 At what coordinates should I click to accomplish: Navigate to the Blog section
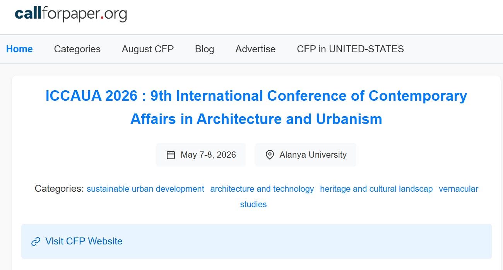204,49
